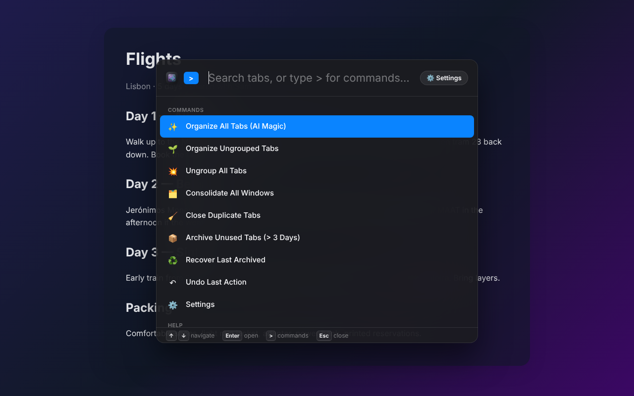Click the sparkles icon for Organize All Tabs
The image size is (634, 396).
tap(173, 127)
